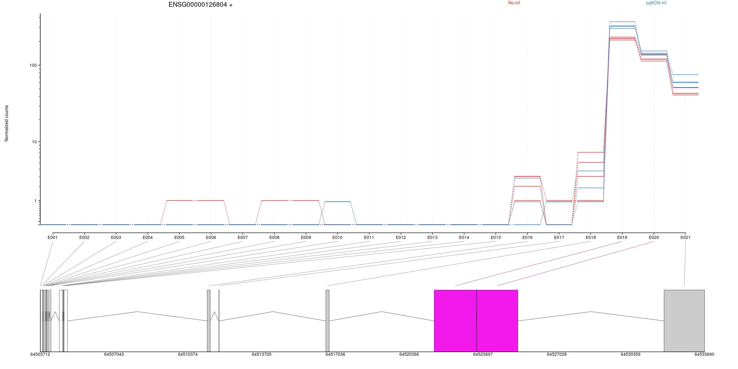Click genomic coordinate 64523697
The width and height of the screenshot is (738, 369).
pyautogui.click(x=483, y=354)
